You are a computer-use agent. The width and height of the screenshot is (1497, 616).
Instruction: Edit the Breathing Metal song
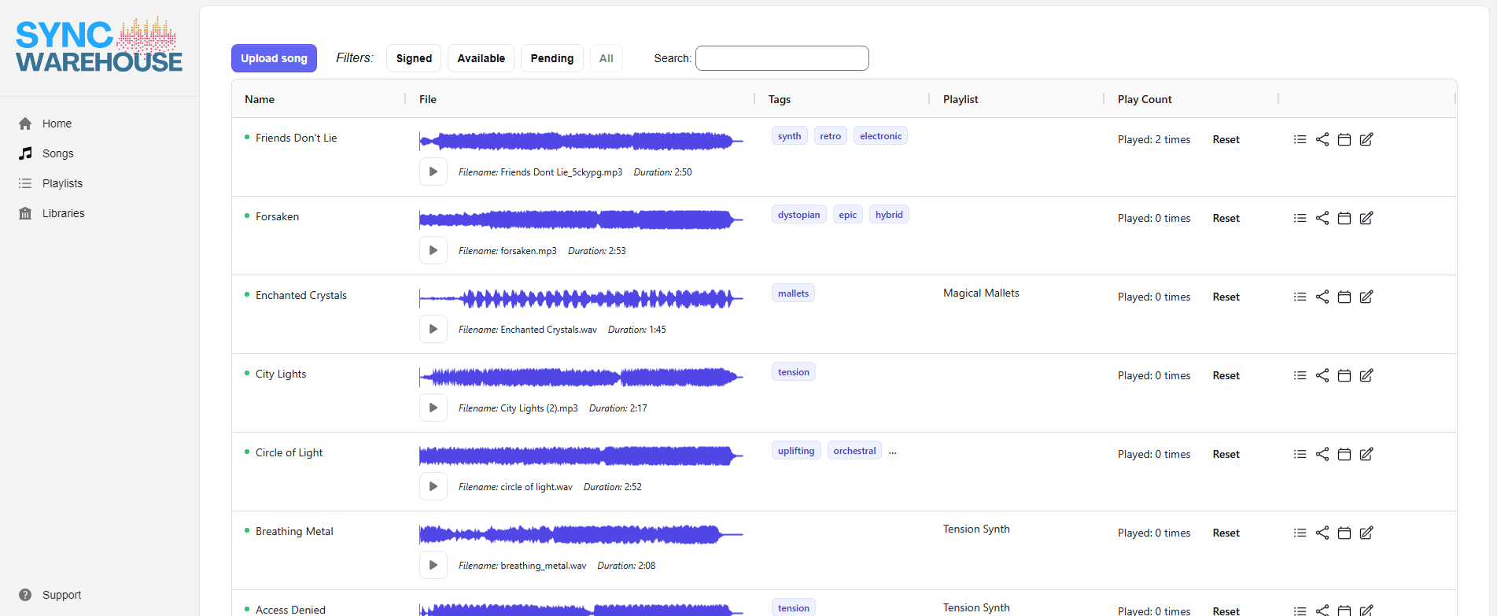point(1366,533)
